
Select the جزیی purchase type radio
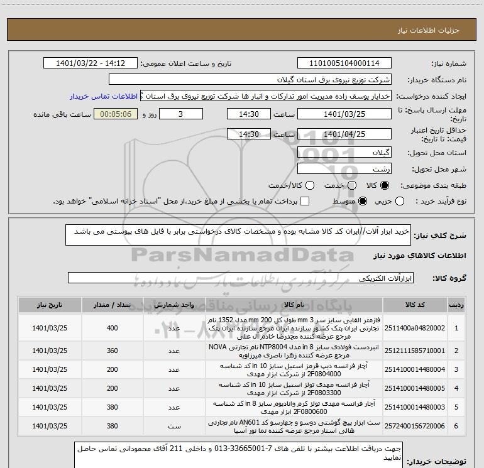coord(400,201)
